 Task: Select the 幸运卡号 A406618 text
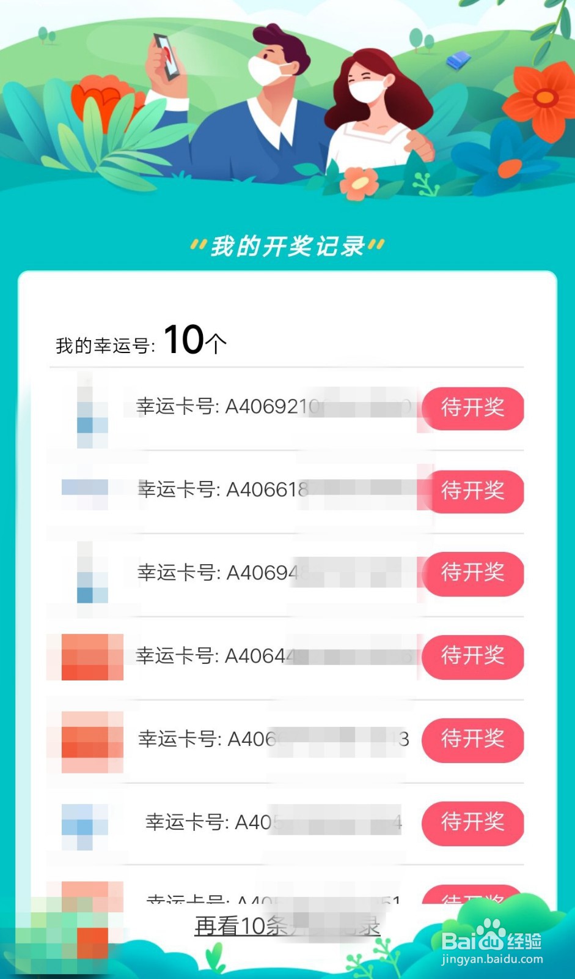pos(223,489)
